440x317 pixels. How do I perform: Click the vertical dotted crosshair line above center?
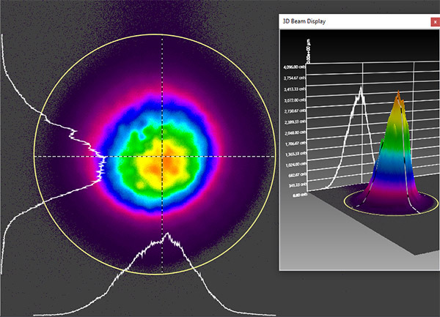tap(163, 81)
